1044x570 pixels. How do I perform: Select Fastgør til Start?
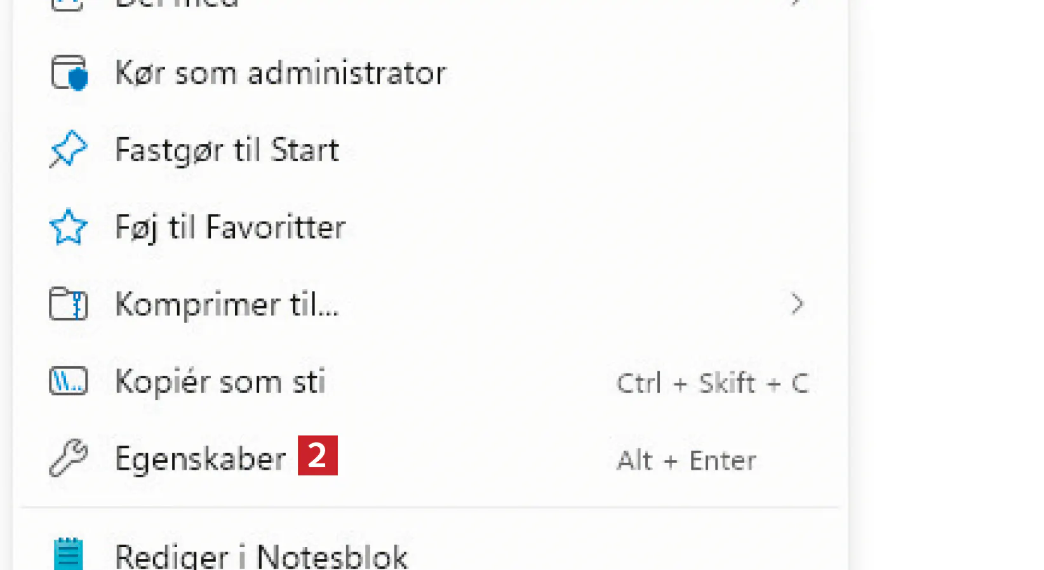coord(227,150)
